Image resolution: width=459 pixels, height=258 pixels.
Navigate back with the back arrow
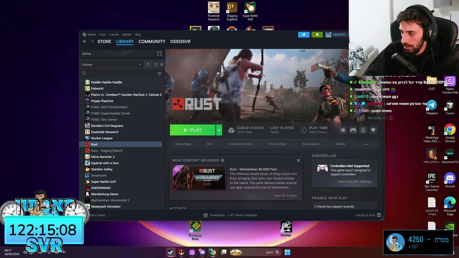point(85,42)
